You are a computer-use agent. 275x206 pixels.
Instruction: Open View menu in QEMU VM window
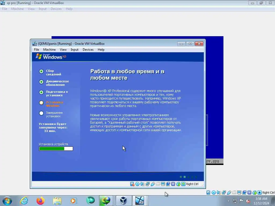click(x=63, y=50)
